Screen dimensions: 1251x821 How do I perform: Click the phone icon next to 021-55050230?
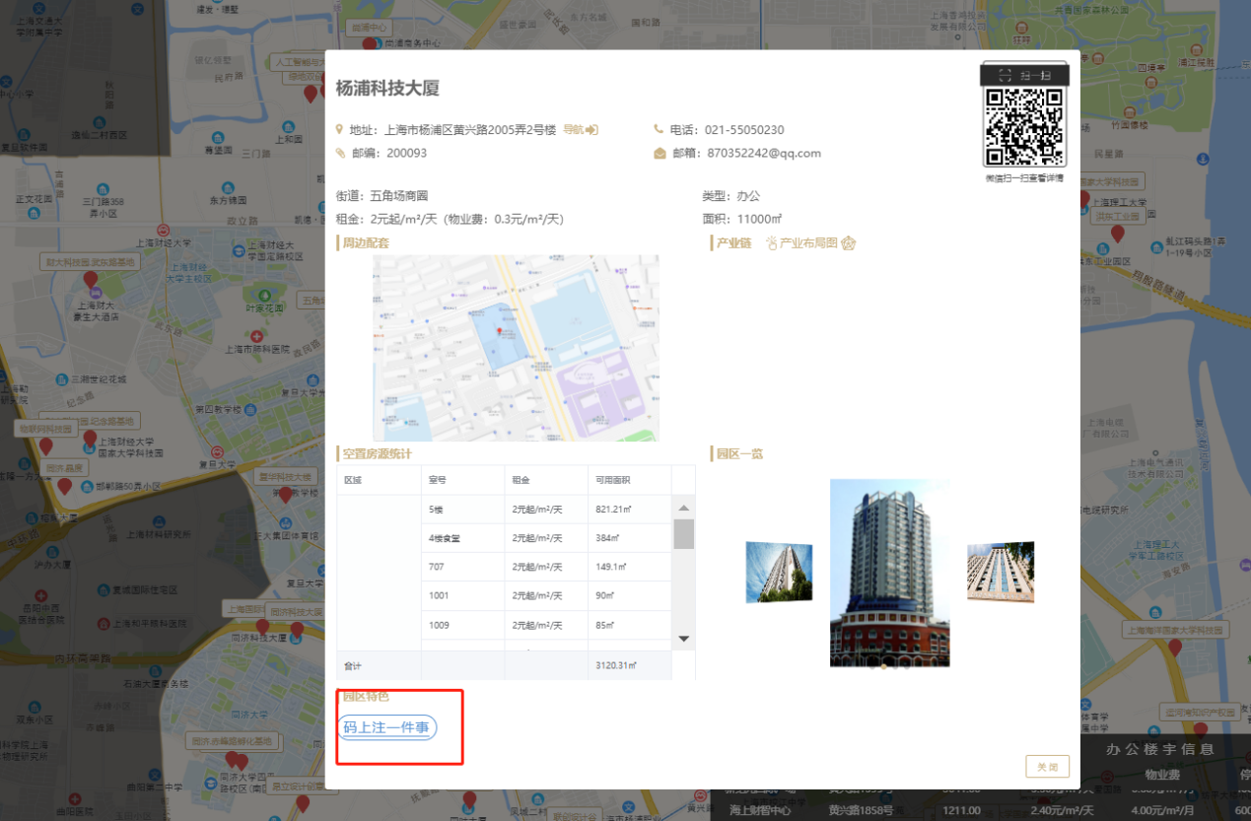click(x=660, y=129)
